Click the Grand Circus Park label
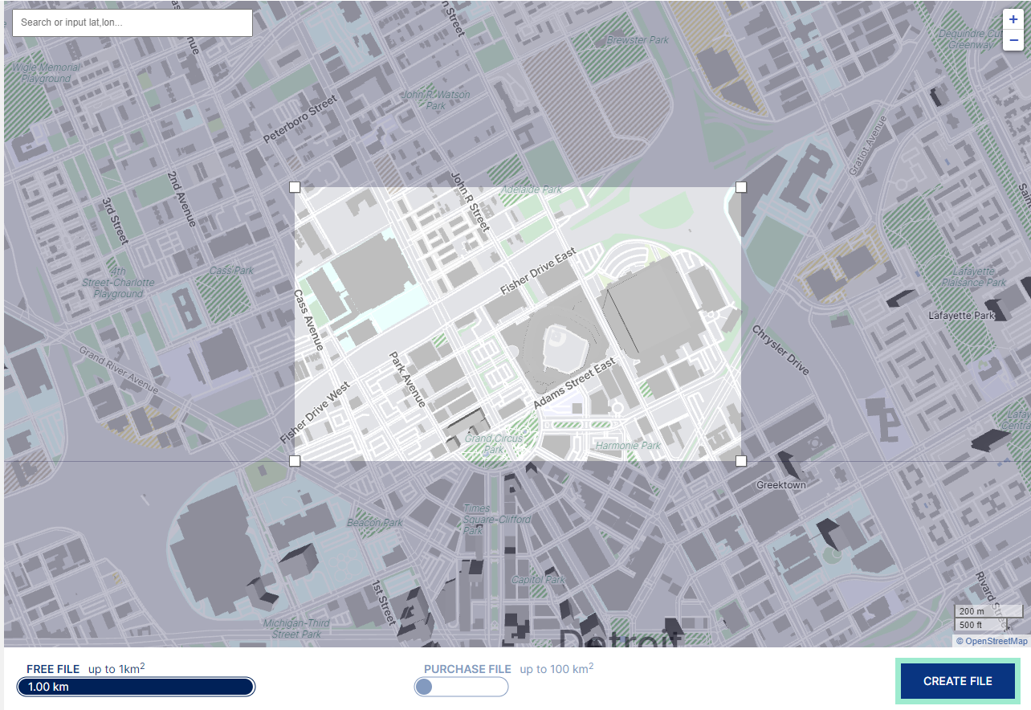Viewport: 1031px width, 710px height. 494,444
